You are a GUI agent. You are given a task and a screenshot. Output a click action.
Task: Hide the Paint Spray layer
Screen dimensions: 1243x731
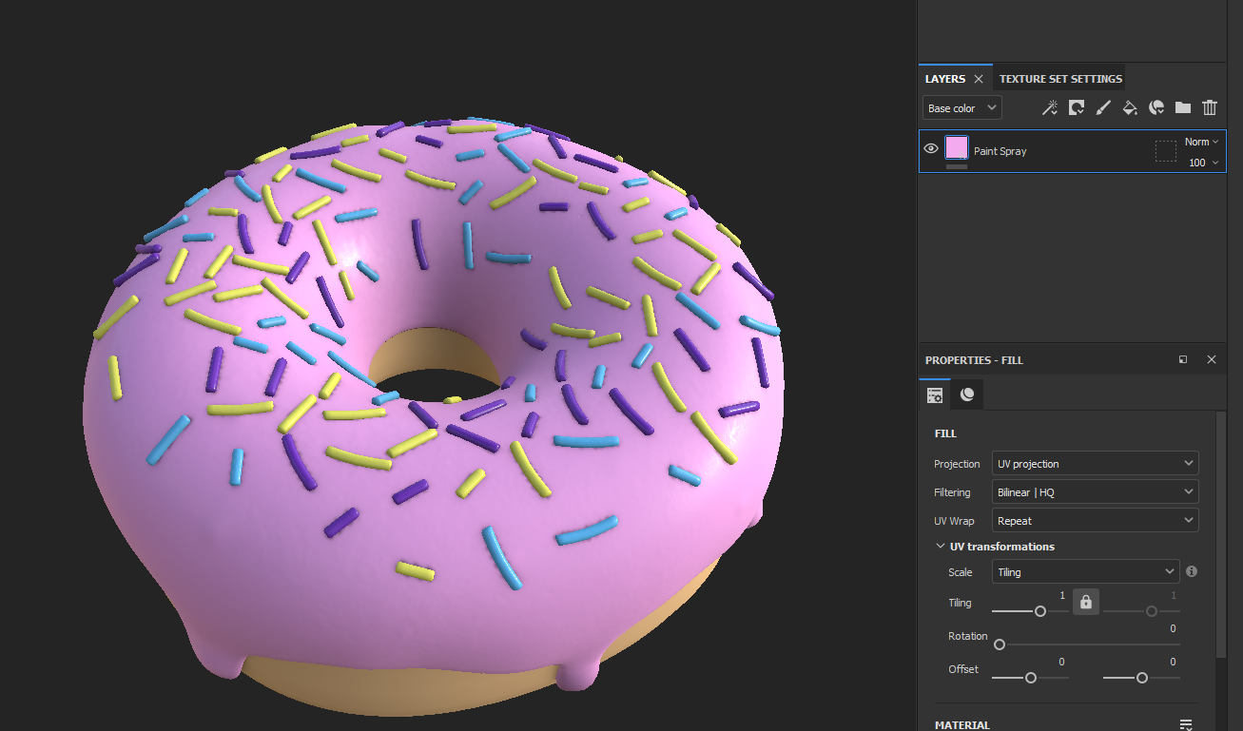(931, 148)
